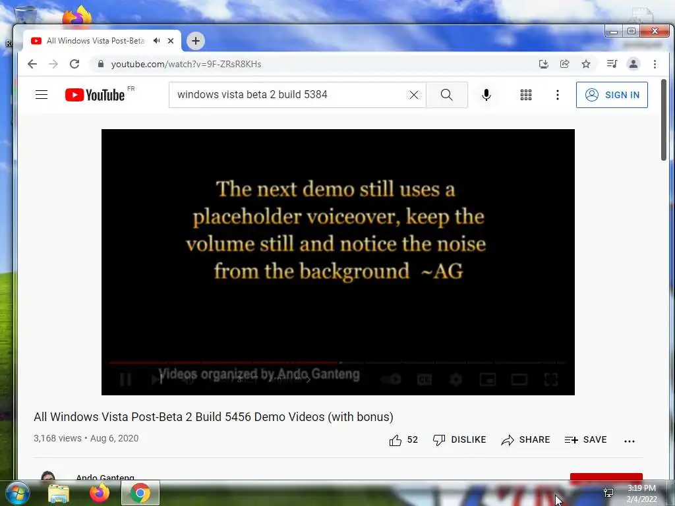
Task: Click SAVE to add to playlist
Action: click(x=585, y=439)
